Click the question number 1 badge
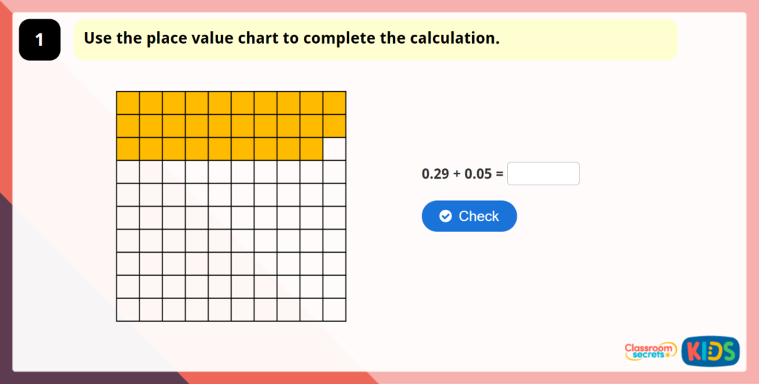Viewport: 759px width, 384px height. pyautogui.click(x=39, y=40)
